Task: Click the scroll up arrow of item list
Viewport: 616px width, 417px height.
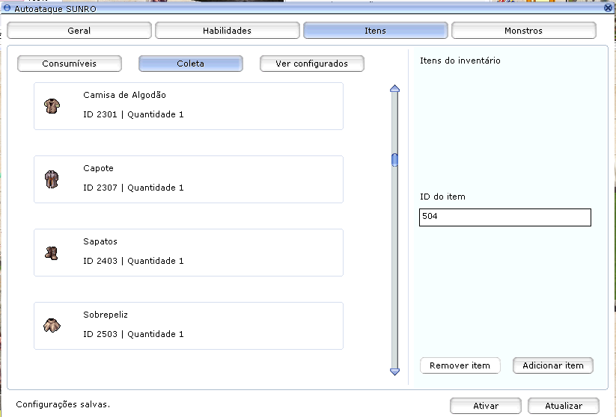Action: (394, 89)
